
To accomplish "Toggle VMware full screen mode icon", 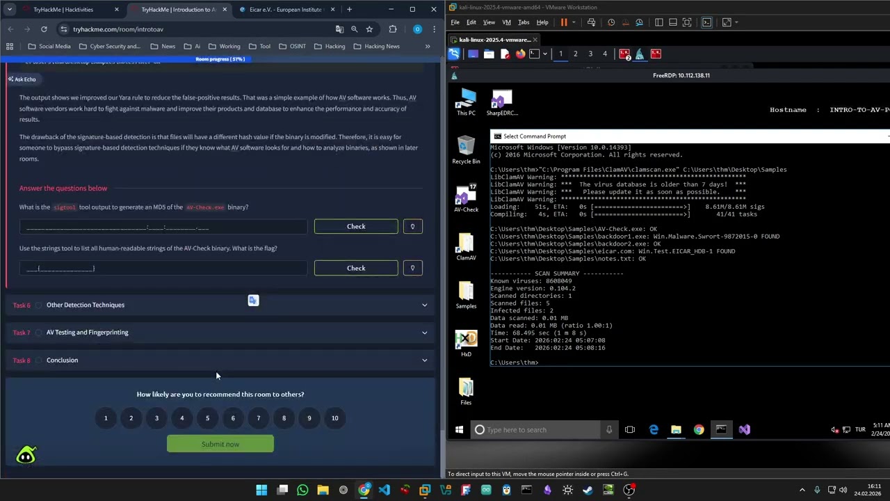I will pos(687,22).
